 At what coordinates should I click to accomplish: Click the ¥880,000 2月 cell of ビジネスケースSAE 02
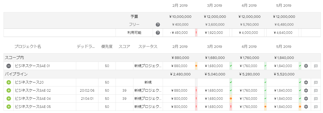(x=179, y=91)
